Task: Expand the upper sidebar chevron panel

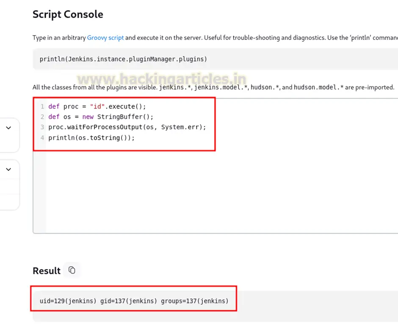Action: (8, 128)
